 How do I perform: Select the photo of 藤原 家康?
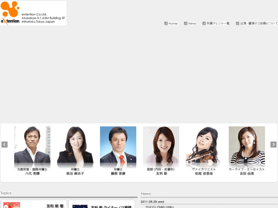118,147
